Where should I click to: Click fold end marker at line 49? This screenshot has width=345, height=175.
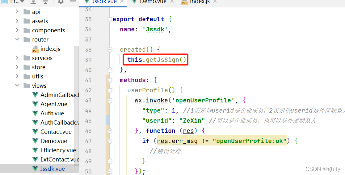pos(110,161)
